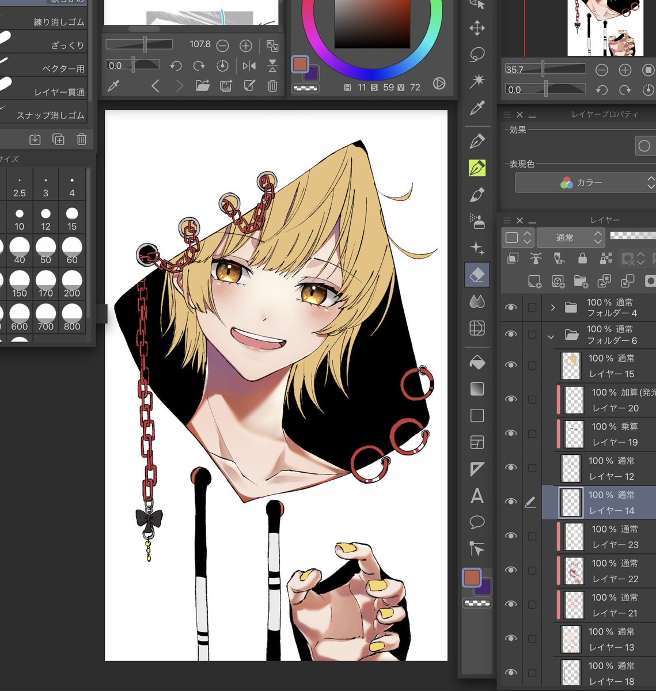Expand フォルダー 4 layer folder

point(553,307)
